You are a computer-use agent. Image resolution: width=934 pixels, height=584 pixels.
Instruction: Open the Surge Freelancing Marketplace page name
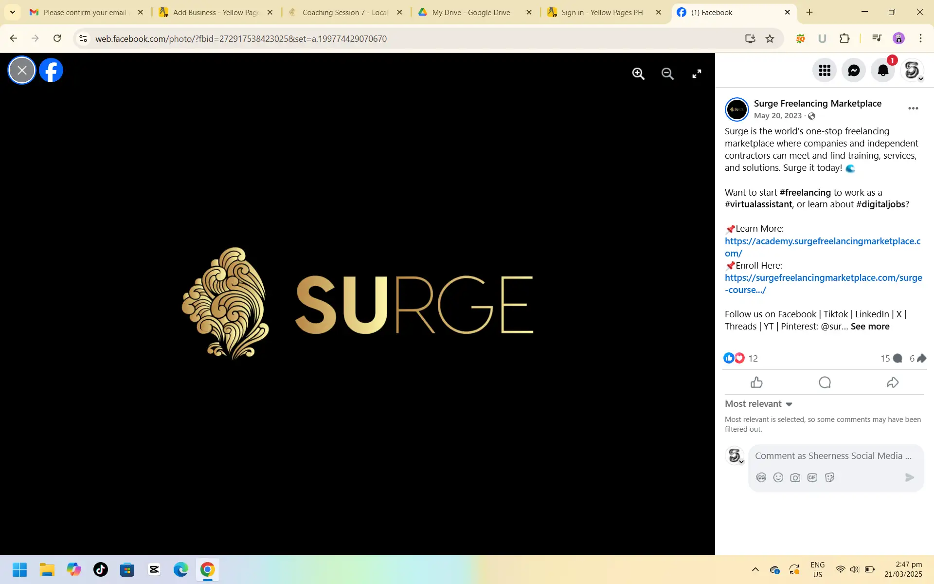[x=817, y=104]
